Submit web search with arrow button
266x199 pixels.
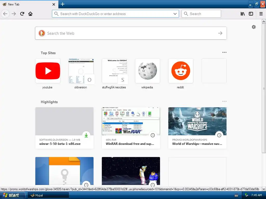[x=220, y=33]
